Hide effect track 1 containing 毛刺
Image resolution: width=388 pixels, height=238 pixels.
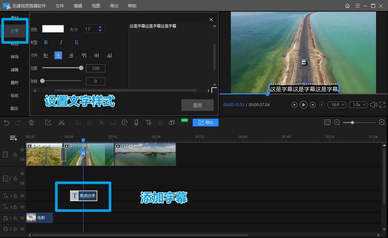click(x=22, y=218)
